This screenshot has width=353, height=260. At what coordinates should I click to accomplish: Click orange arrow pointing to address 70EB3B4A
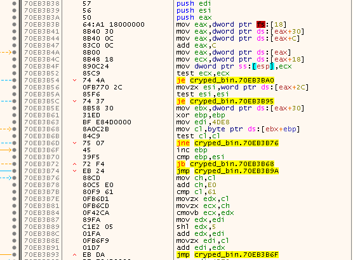(x=6, y=53)
